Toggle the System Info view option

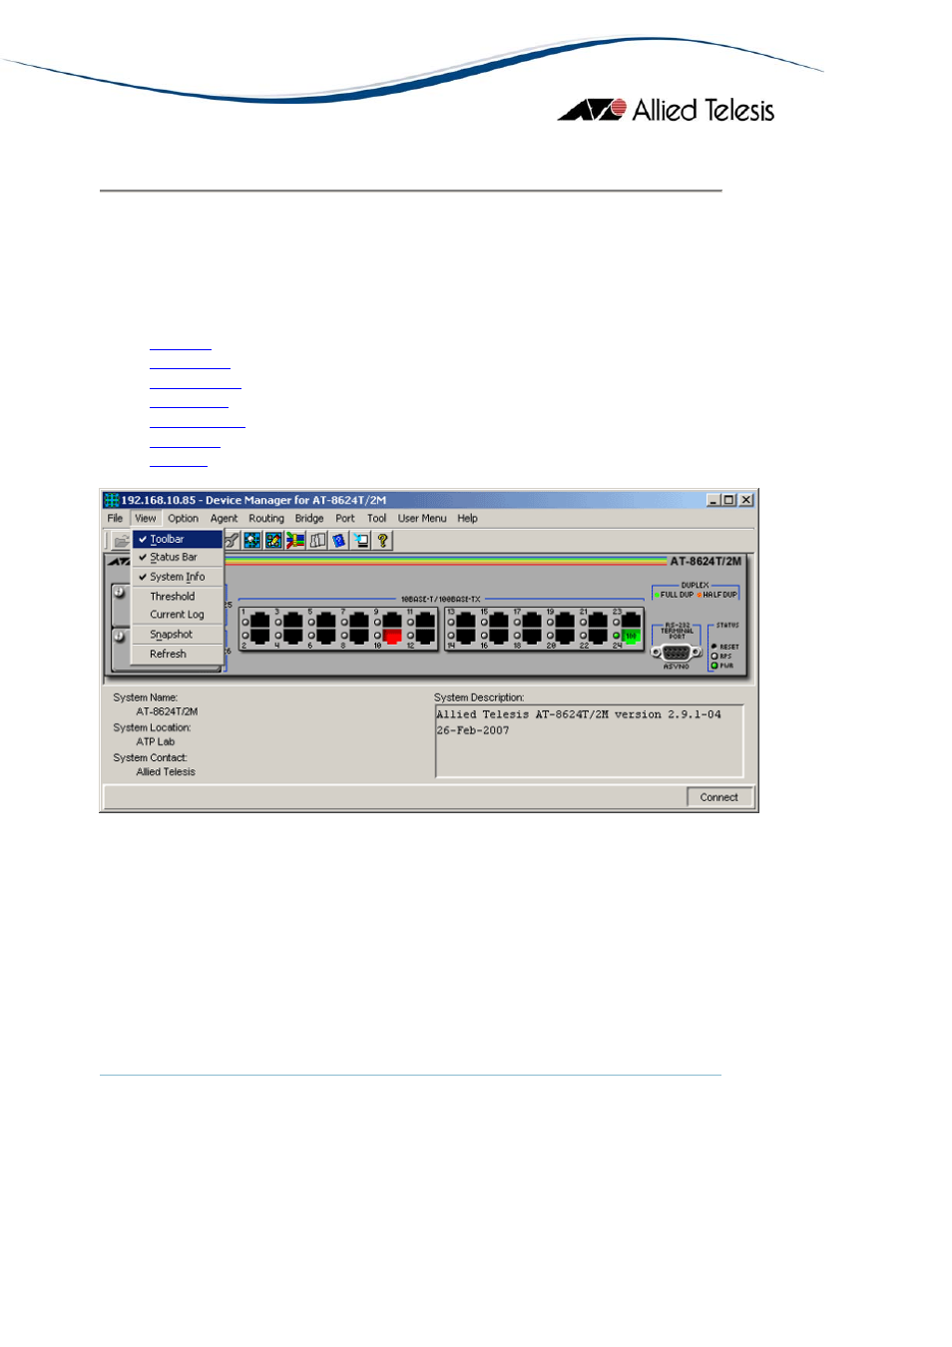(177, 577)
